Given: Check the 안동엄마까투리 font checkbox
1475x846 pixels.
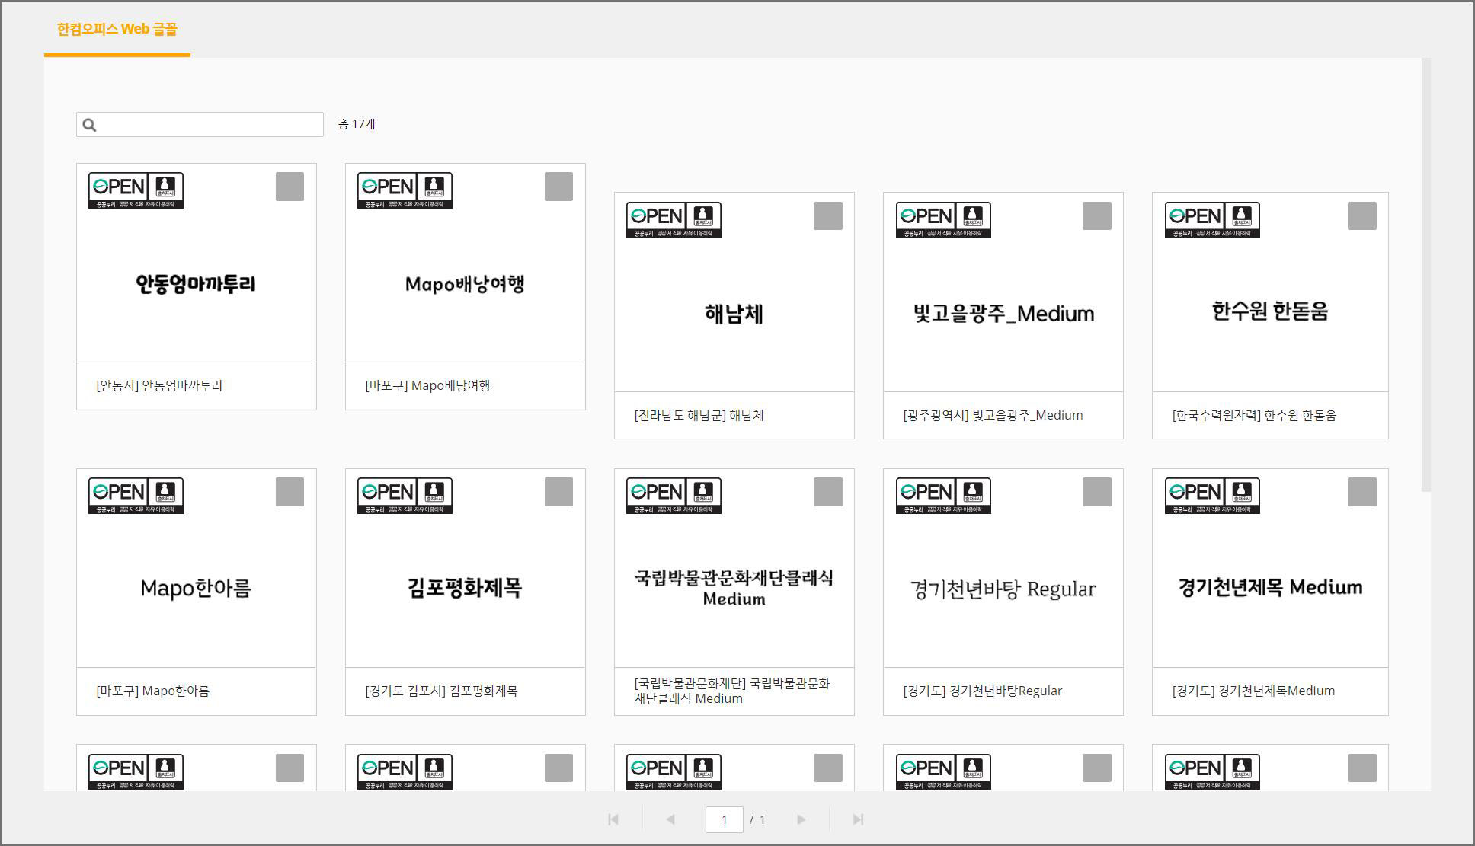Looking at the screenshot, I should click(x=290, y=187).
